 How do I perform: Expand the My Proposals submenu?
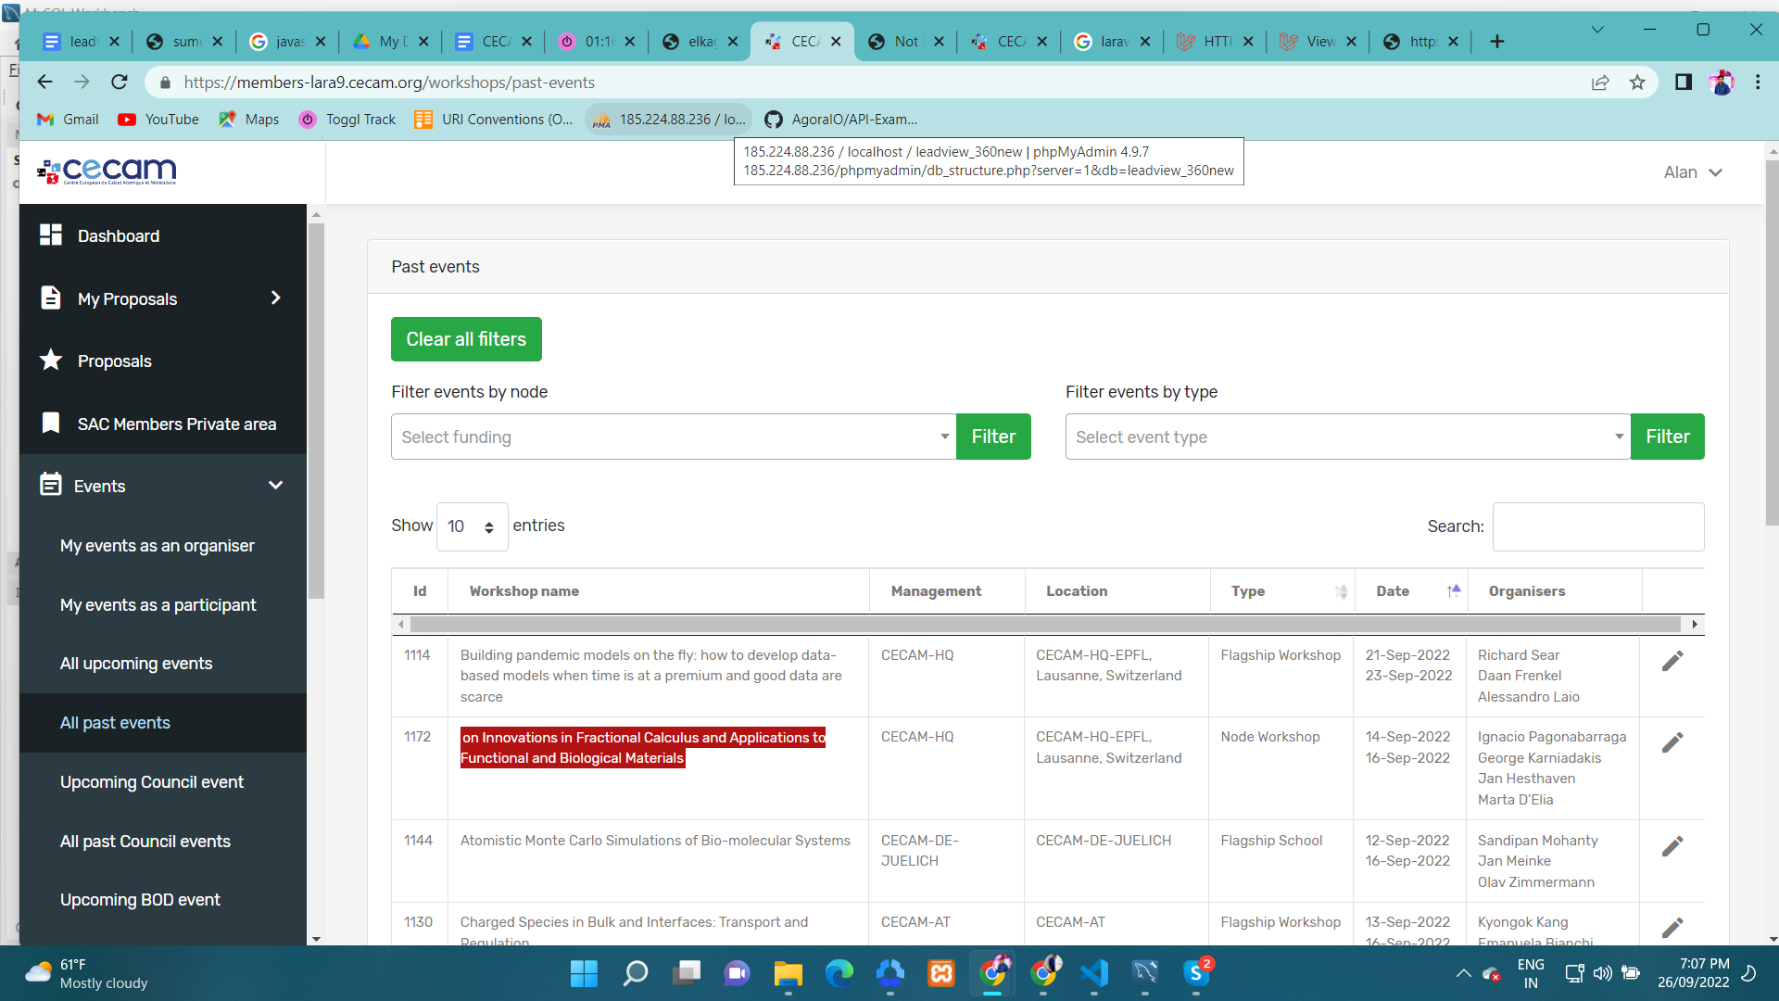click(275, 298)
